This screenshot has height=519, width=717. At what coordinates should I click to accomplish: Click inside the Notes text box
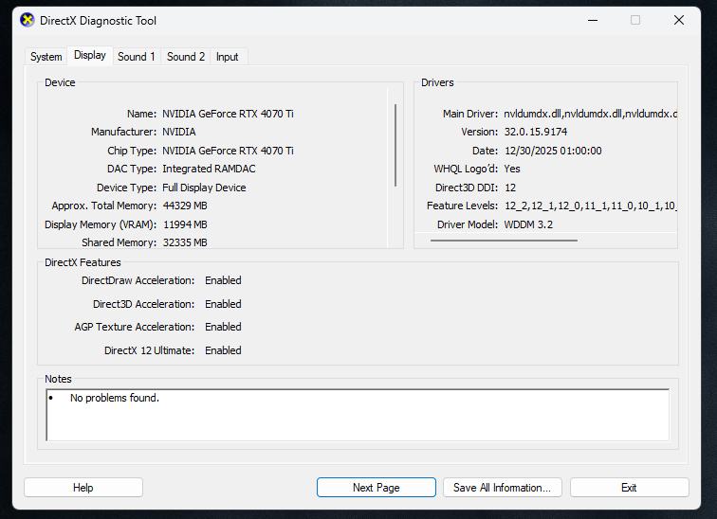tap(358, 415)
